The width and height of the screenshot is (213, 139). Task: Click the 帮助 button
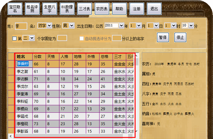119,9
